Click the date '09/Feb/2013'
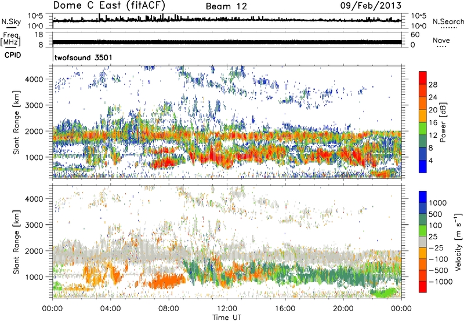 [371, 6]
